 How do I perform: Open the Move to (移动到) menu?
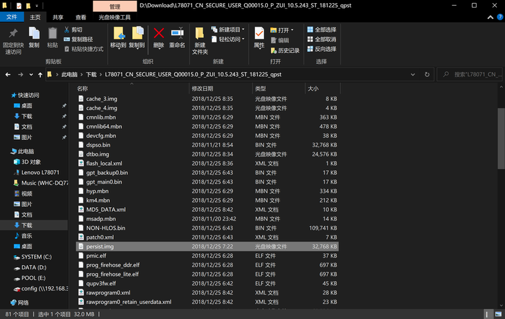(118, 38)
